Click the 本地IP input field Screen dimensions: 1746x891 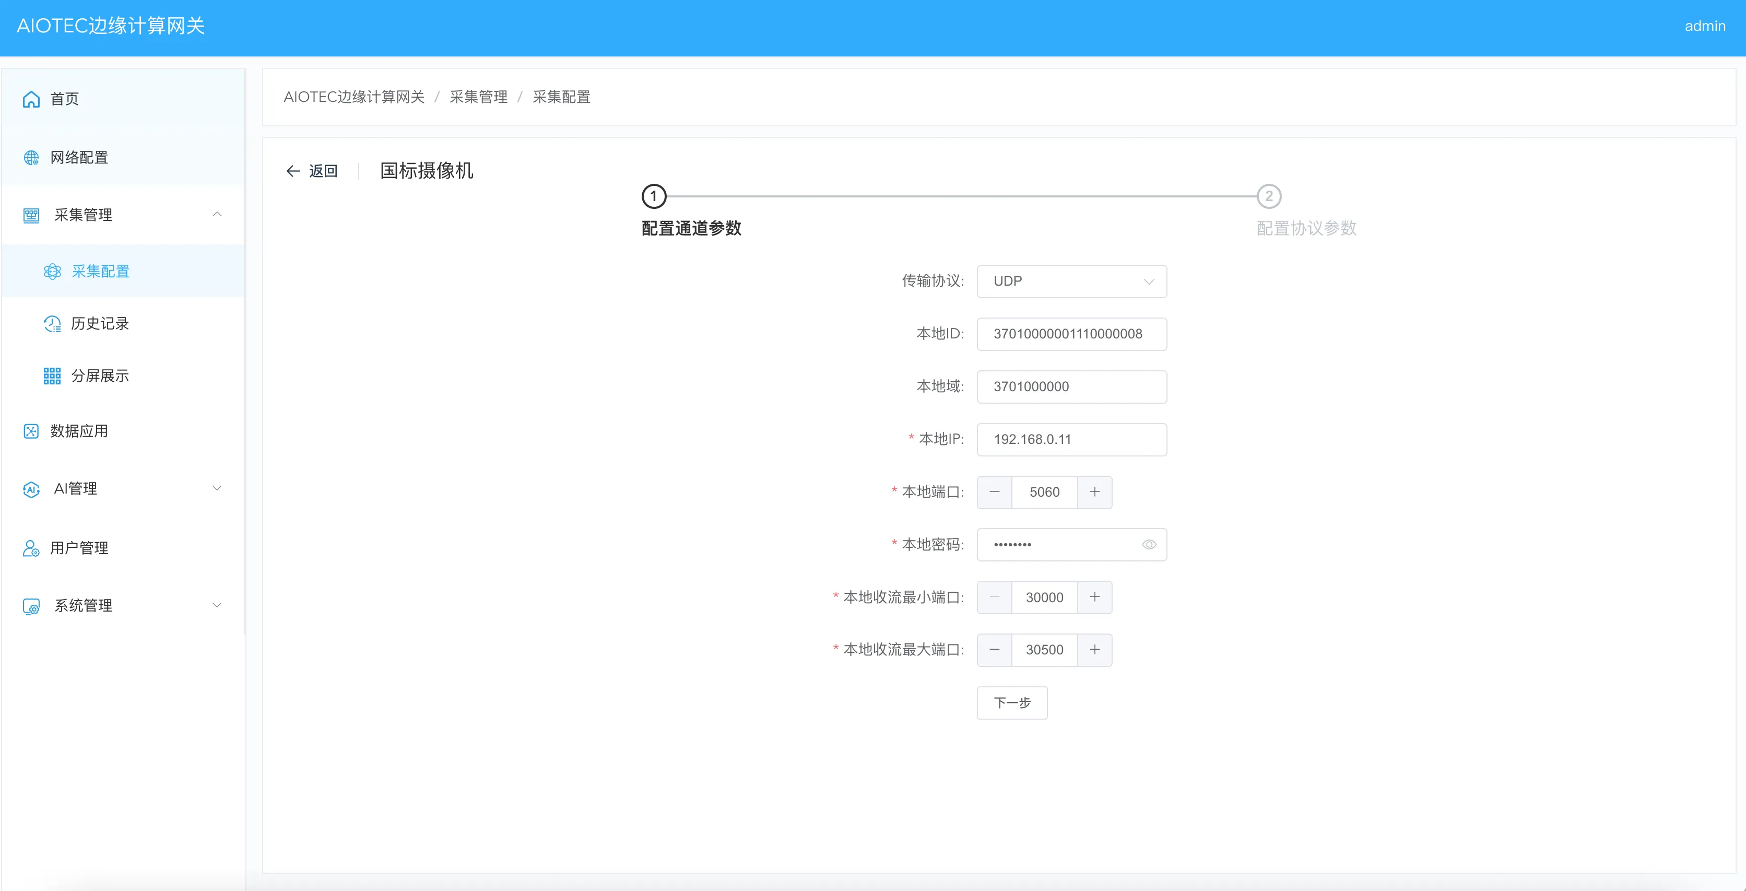click(1071, 439)
